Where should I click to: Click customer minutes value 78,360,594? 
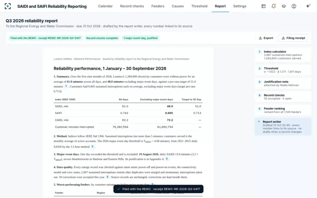point(120,127)
